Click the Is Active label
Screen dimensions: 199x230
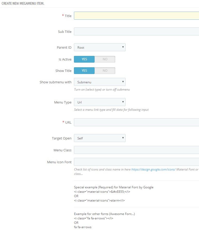tap(65, 60)
